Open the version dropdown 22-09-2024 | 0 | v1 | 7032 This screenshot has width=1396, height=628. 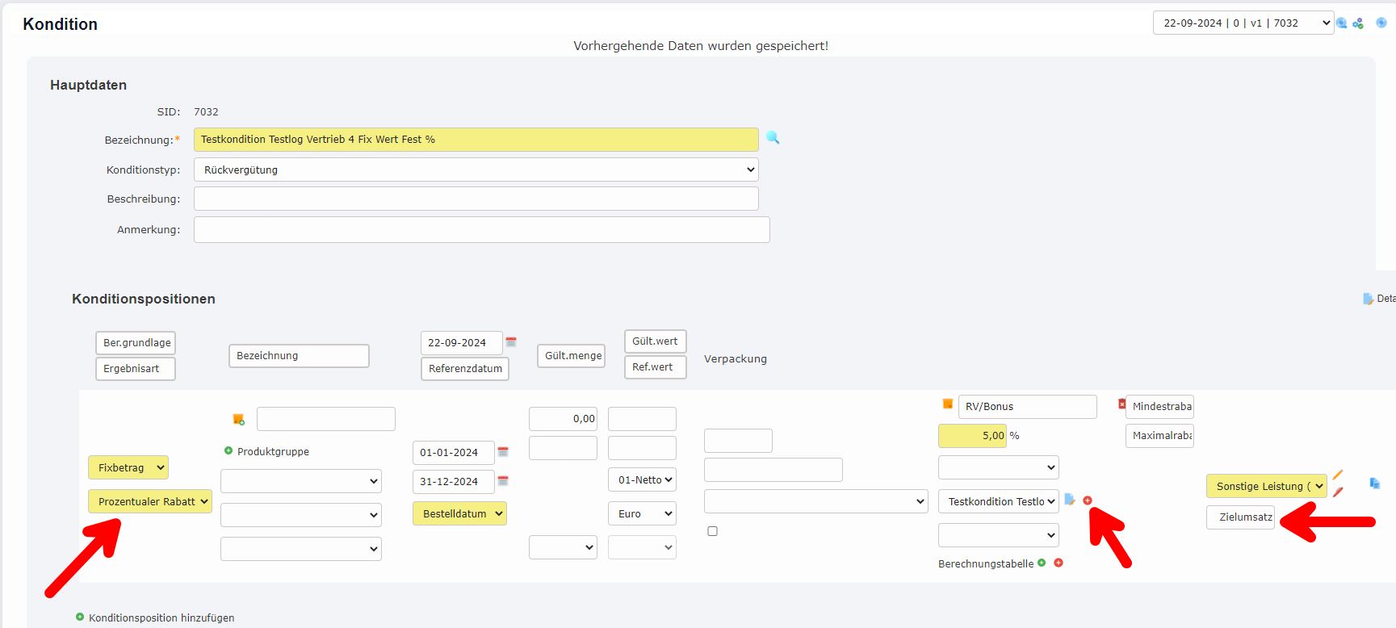pos(1243,23)
